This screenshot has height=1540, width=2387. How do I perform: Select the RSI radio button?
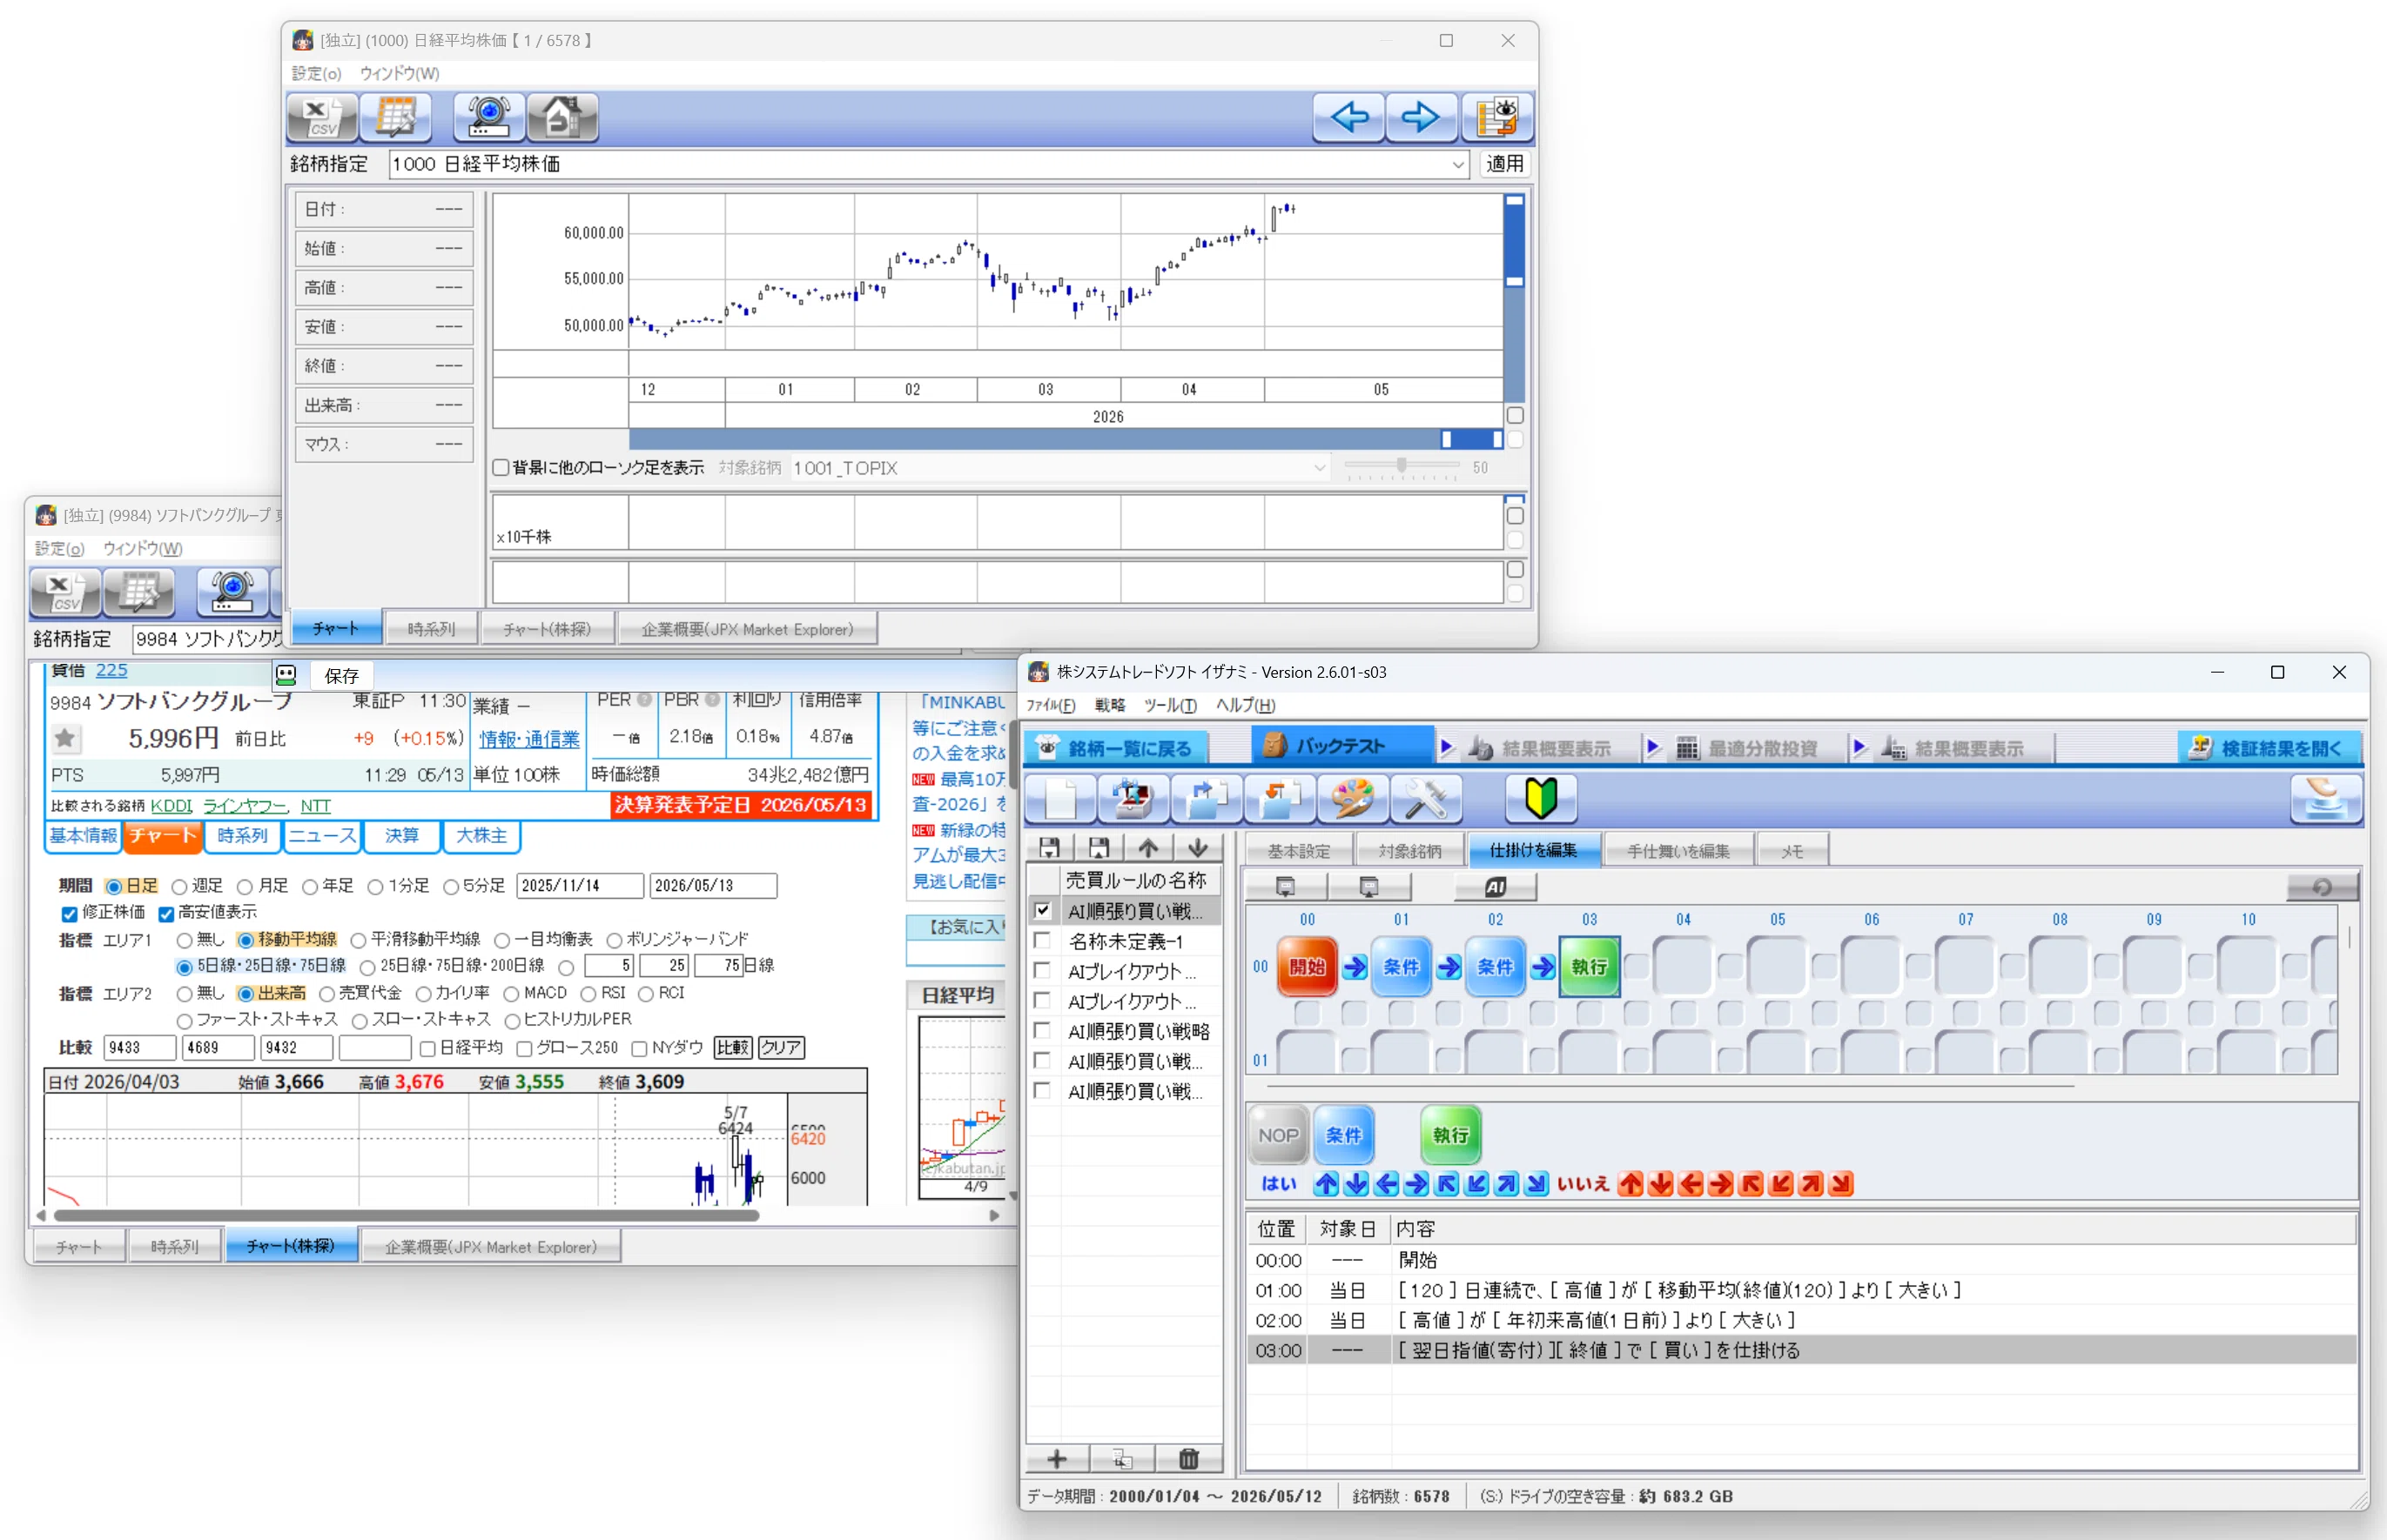[x=588, y=994]
